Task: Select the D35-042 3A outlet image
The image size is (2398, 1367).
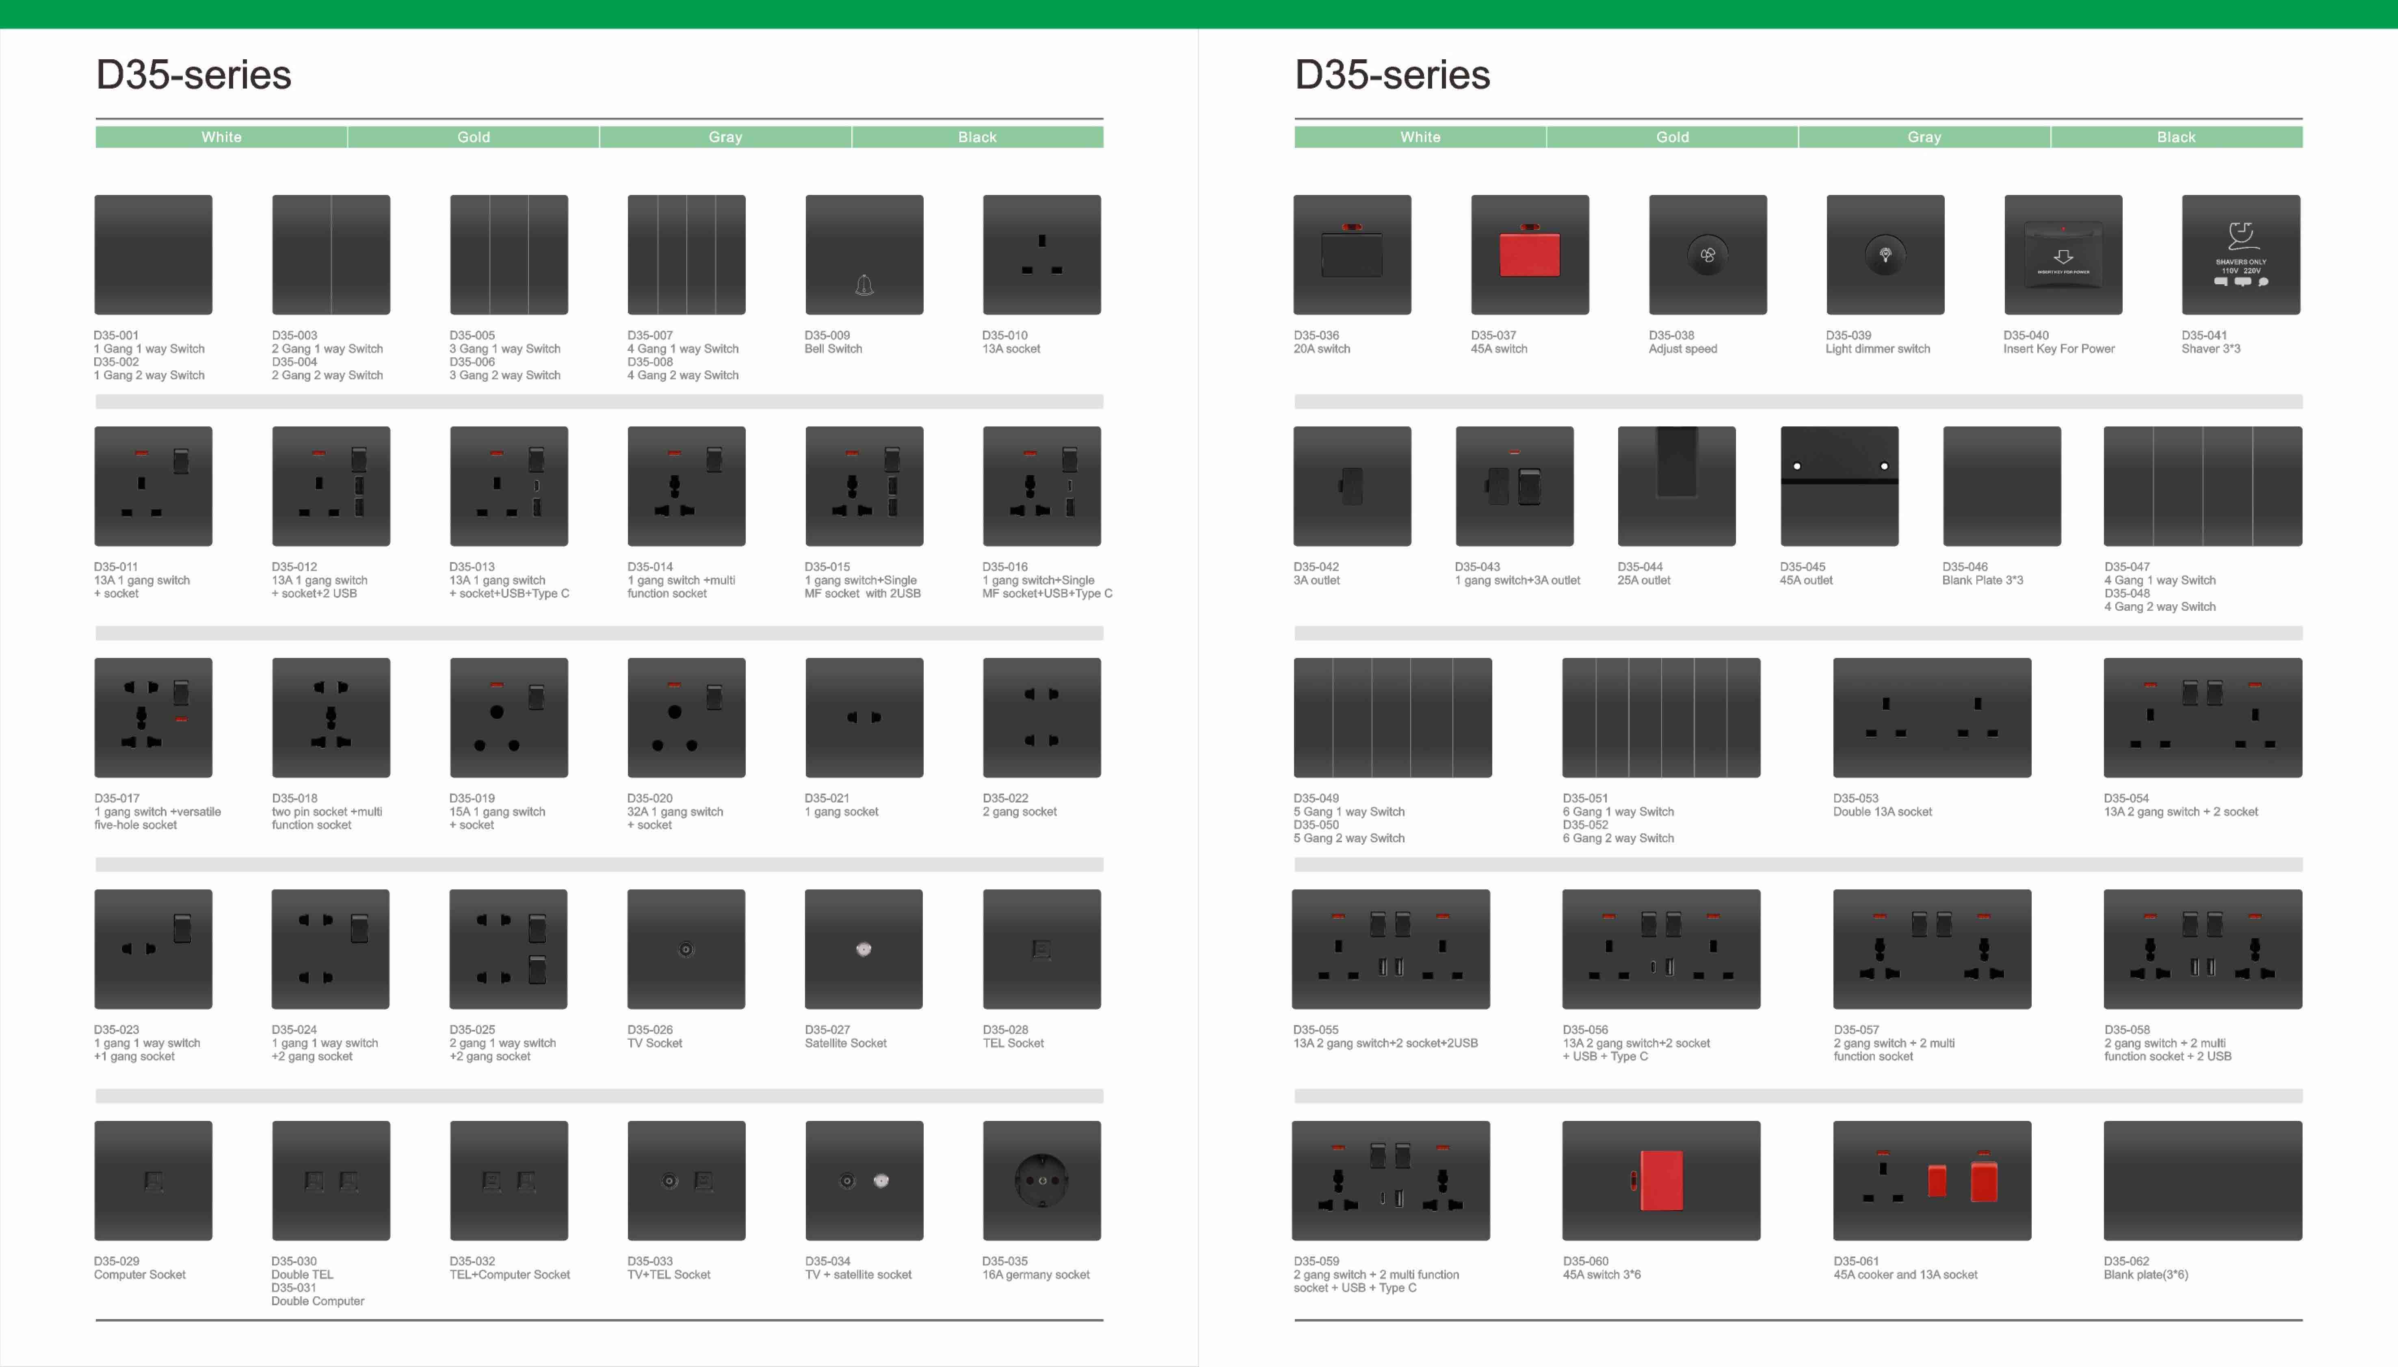Action: tap(1352, 487)
